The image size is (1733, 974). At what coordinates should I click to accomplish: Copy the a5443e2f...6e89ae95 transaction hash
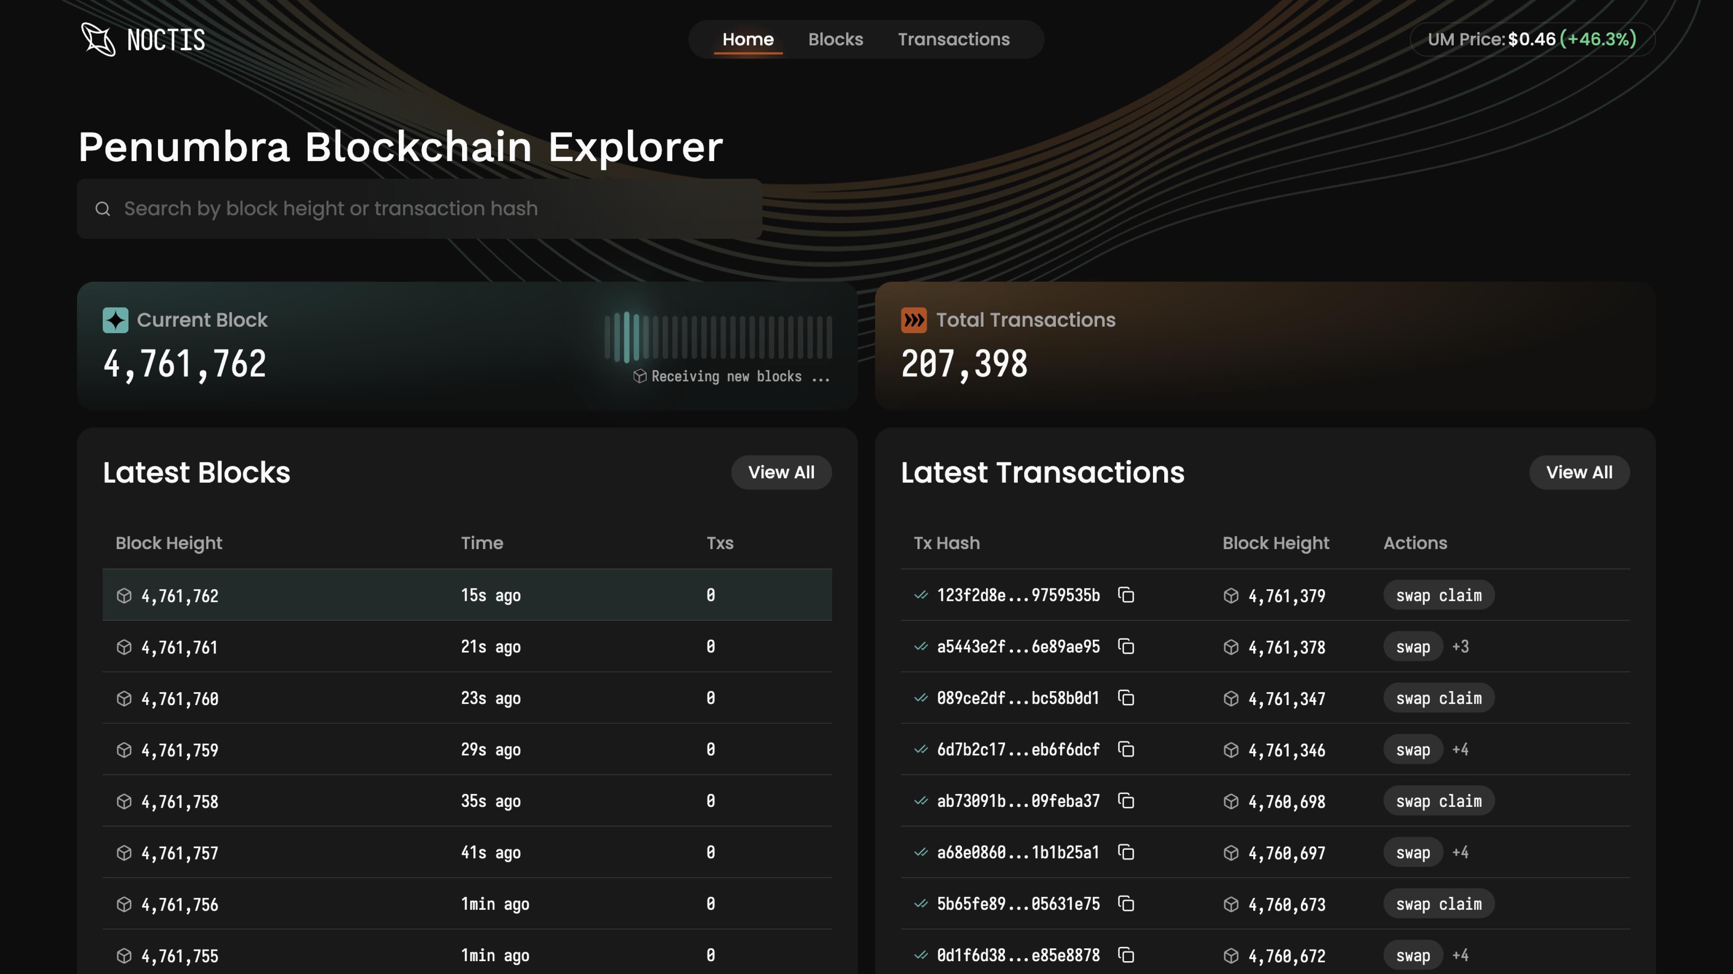1126,647
